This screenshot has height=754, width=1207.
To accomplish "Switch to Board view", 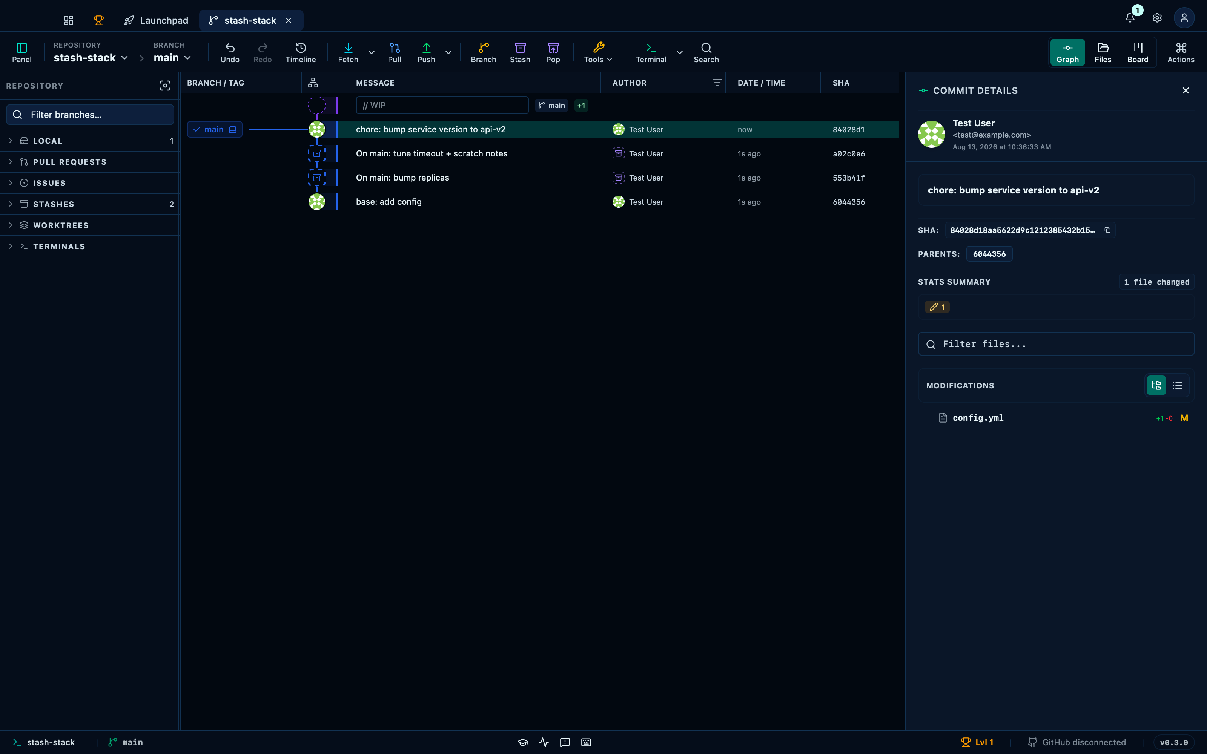I will [1138, 52].
